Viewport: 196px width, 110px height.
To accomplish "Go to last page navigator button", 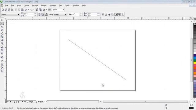I will tap(25, 102).
